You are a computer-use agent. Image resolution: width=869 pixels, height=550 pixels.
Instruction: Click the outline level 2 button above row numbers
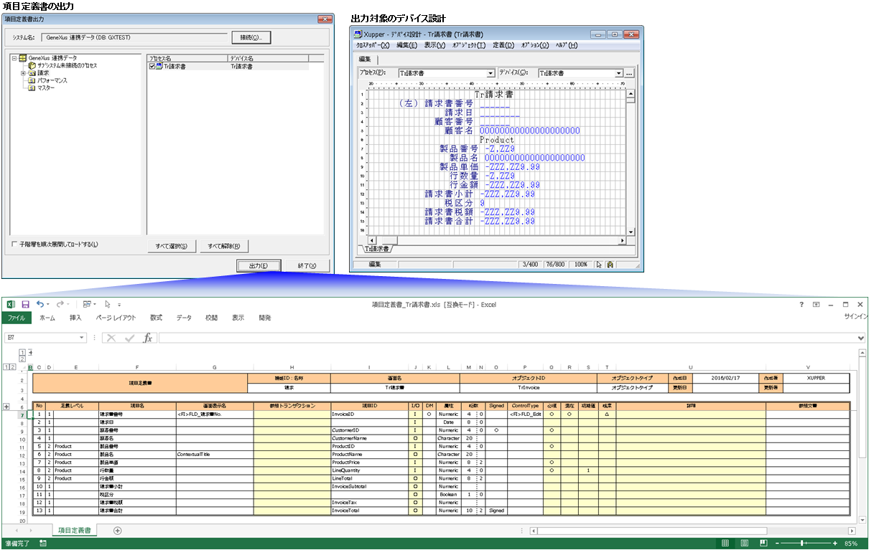13,367
